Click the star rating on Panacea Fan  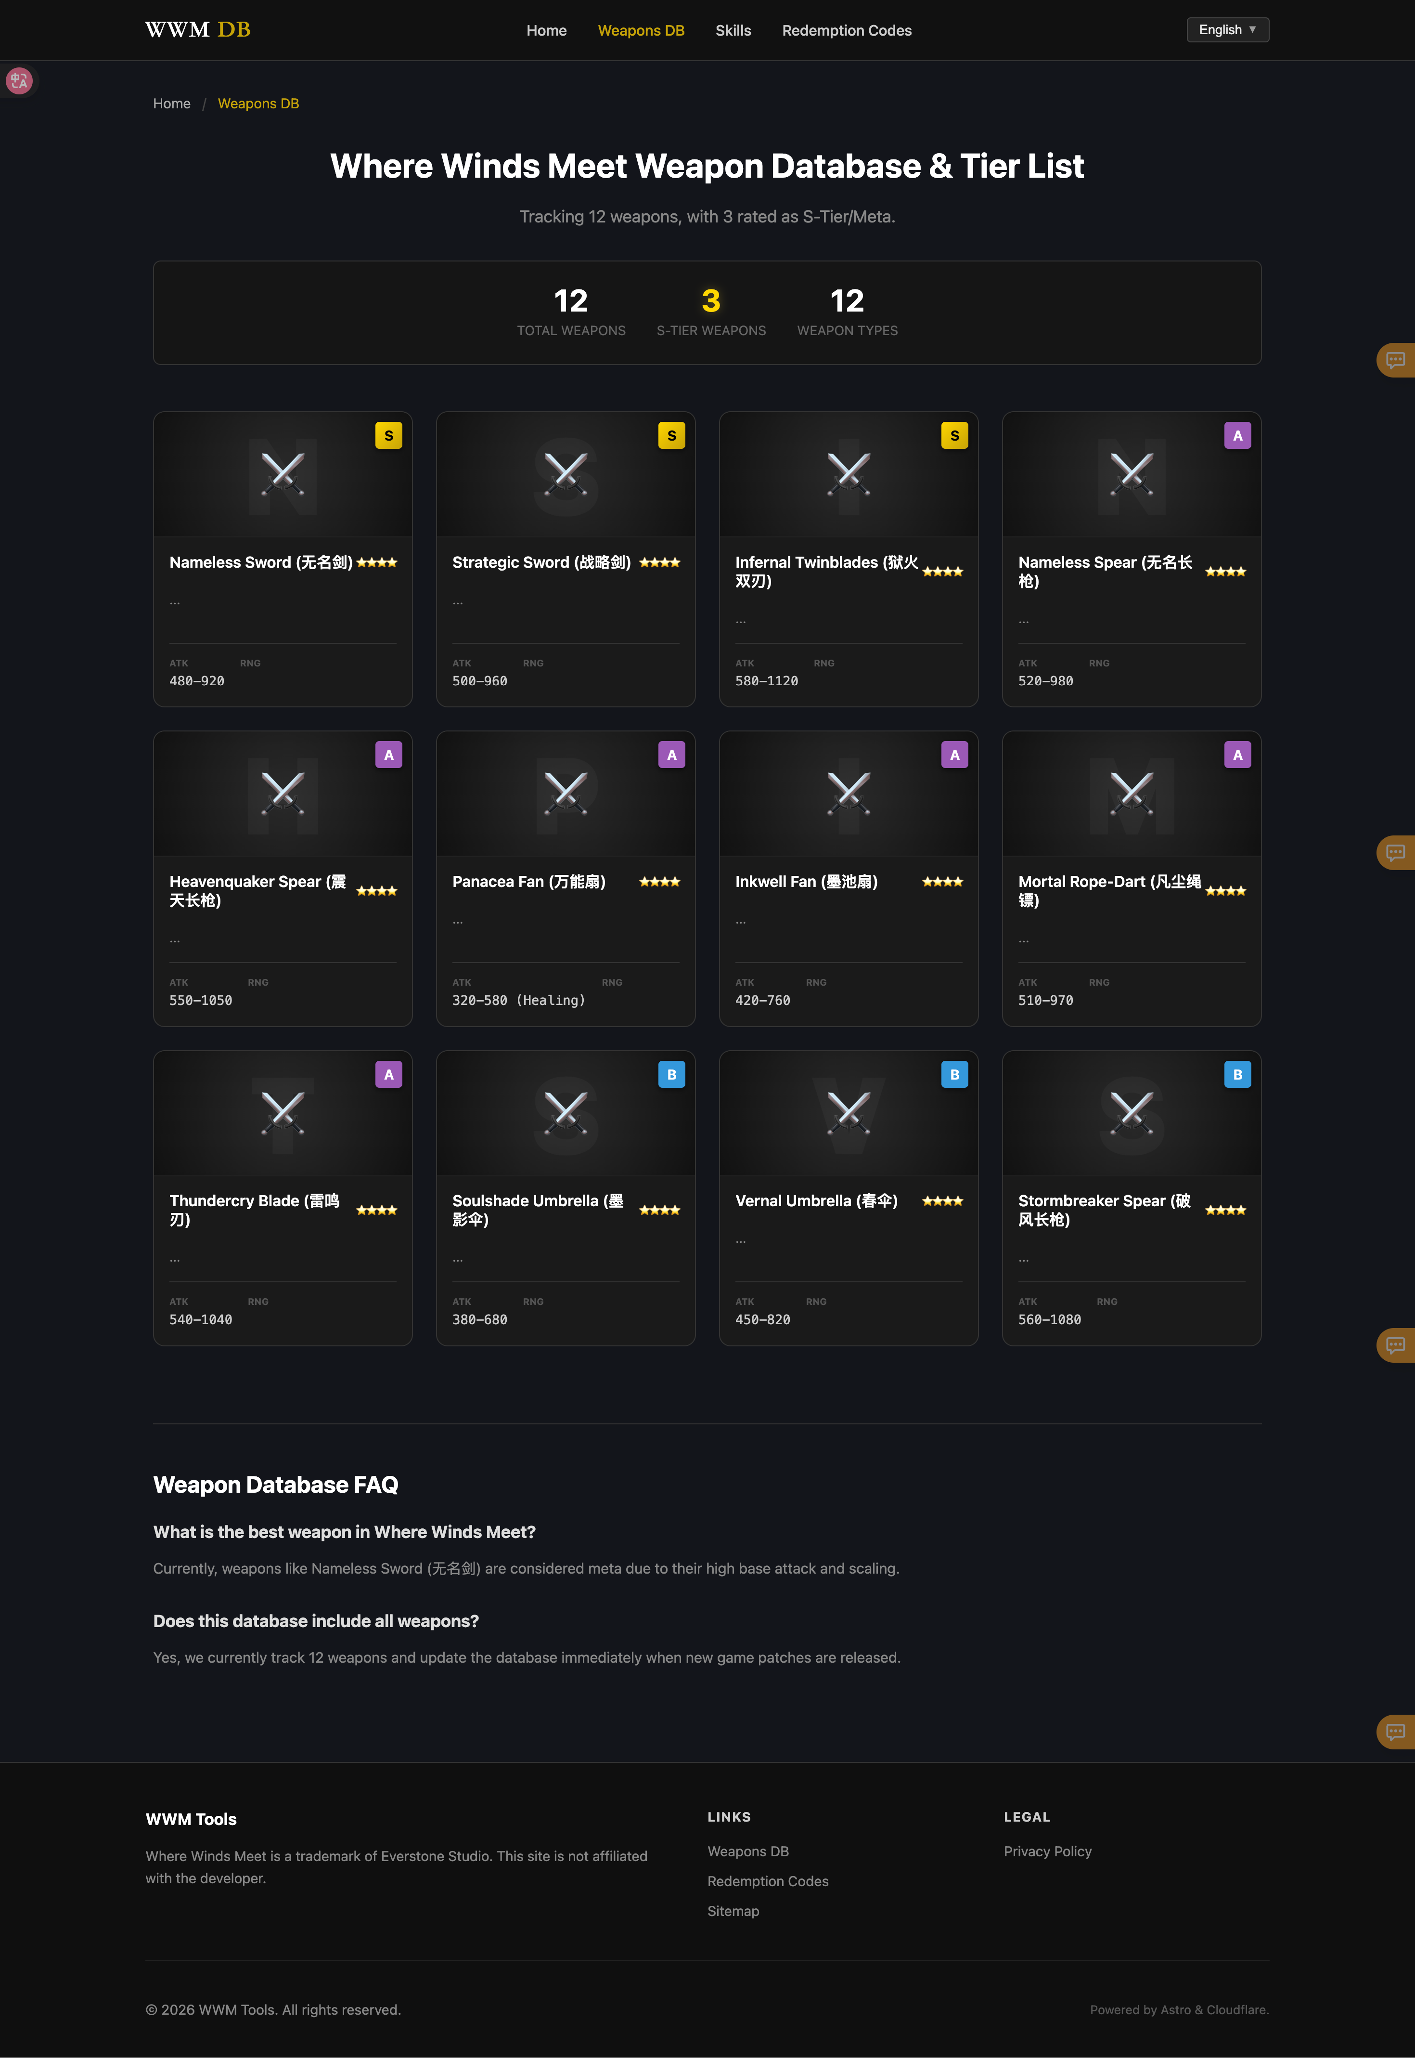coord(659,882)
